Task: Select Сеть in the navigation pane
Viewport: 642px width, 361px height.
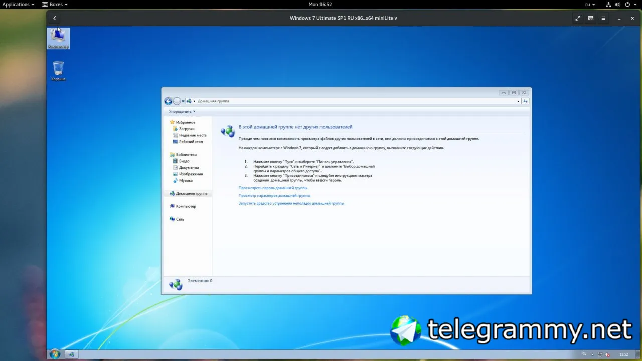Action: tap(180, 219)
